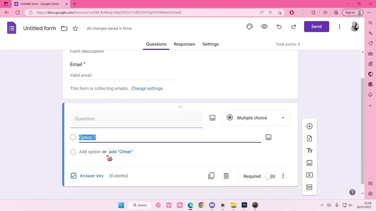Star the Untitled form
The image size is (376, 211).
(75, 28)
